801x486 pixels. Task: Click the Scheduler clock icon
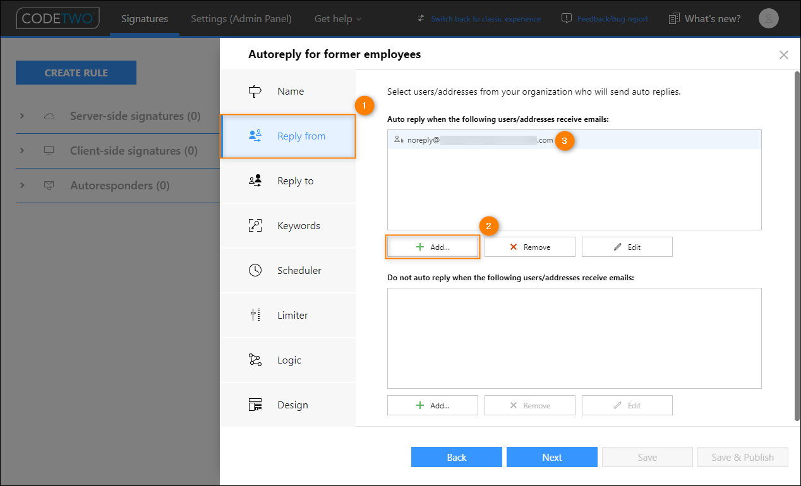point(255,270)
